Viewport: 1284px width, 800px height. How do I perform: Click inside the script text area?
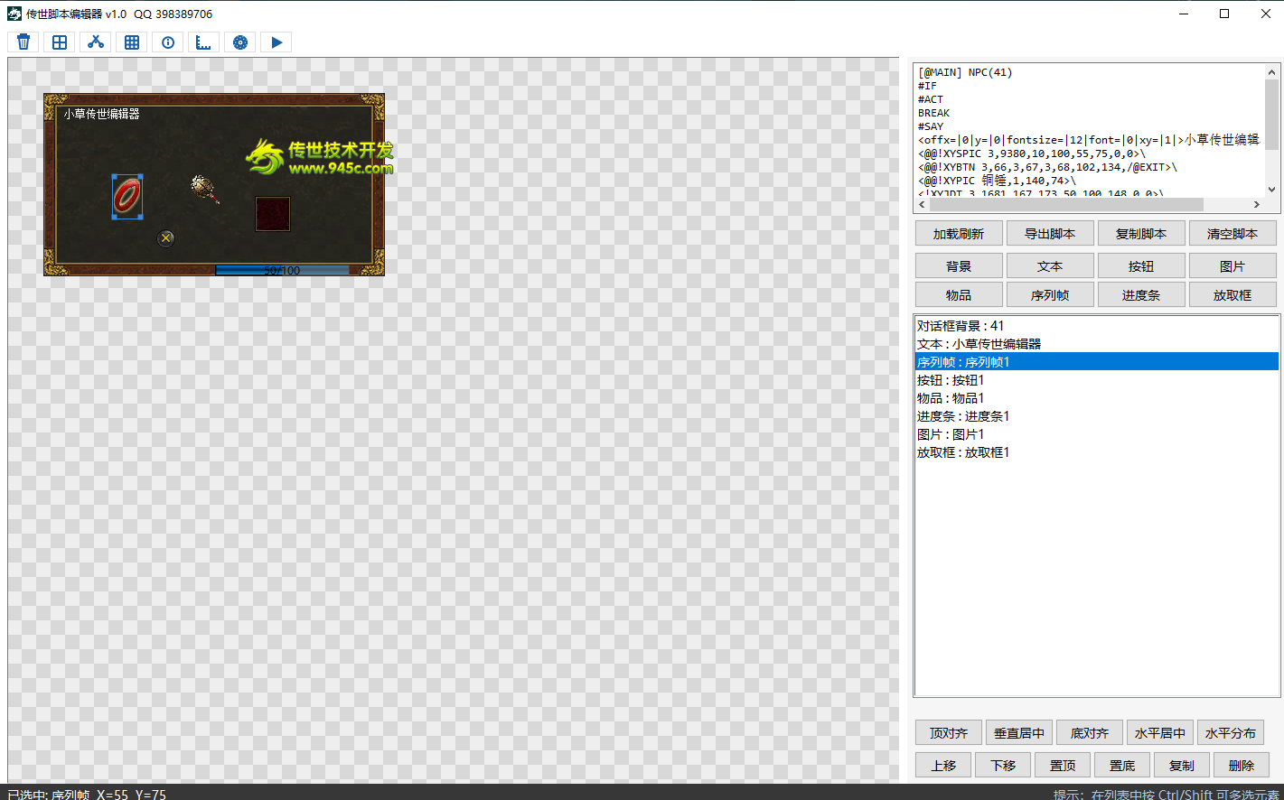[1089, 130]
